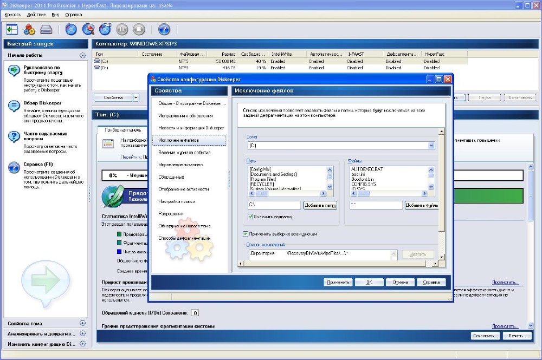Click down arrow of Файлы list scrollbar
Viewport: 542px width, 360px height.
point(431,187)
